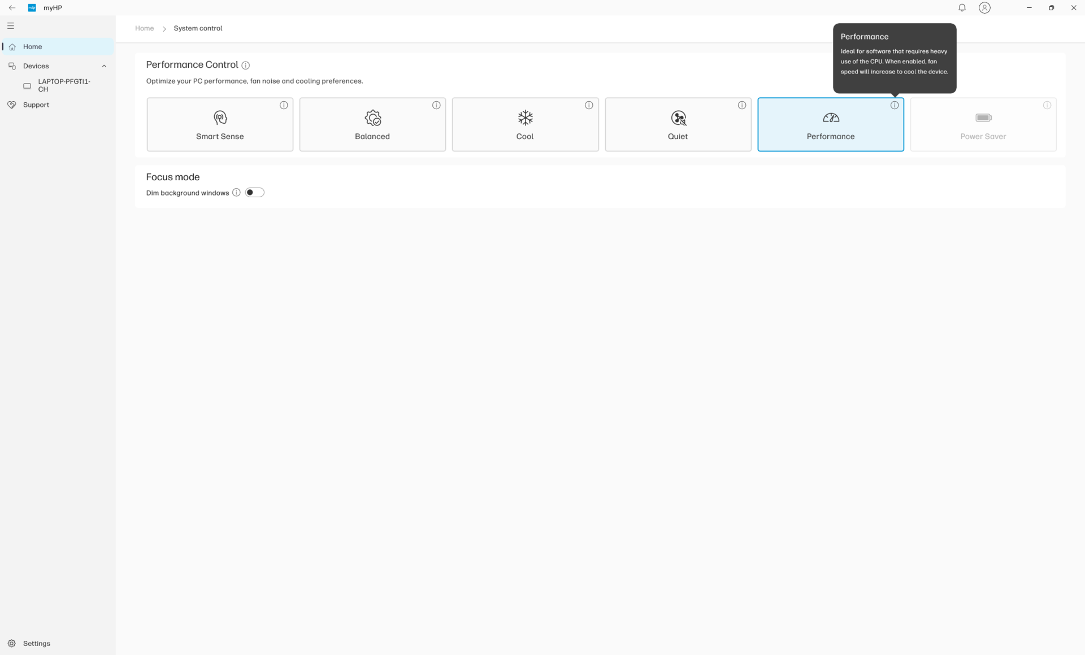
Task: Select the LAPTOP-PFGTI1-CH device
Action: point(64,85)
